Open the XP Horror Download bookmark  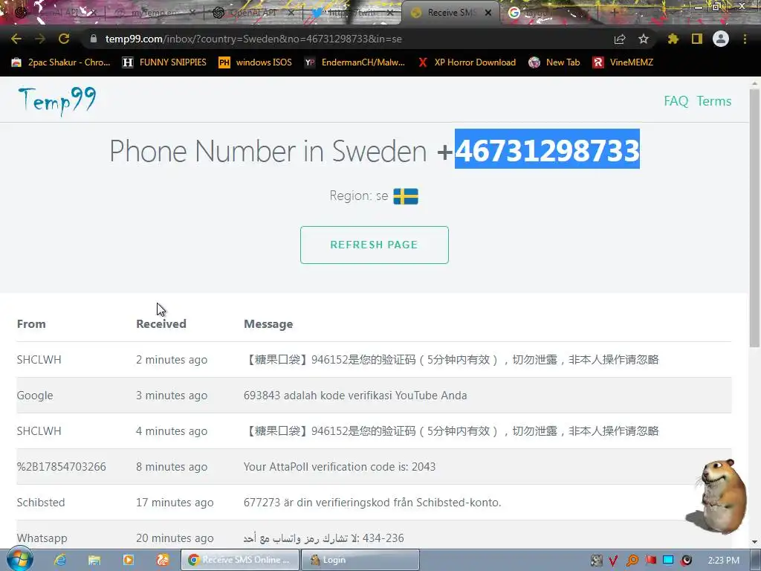tap(467, 62)
